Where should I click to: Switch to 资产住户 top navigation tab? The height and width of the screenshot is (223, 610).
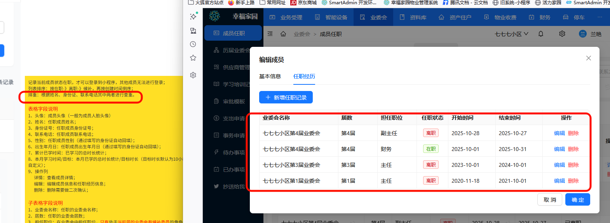pyautogui.click(x=455, y=17)
